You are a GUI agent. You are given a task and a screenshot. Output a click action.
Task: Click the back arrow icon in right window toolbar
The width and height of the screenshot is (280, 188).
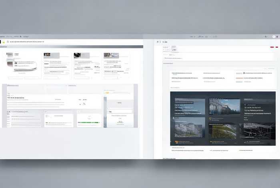(158, 42)
